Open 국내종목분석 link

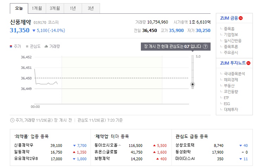click(x=235, y=74)
